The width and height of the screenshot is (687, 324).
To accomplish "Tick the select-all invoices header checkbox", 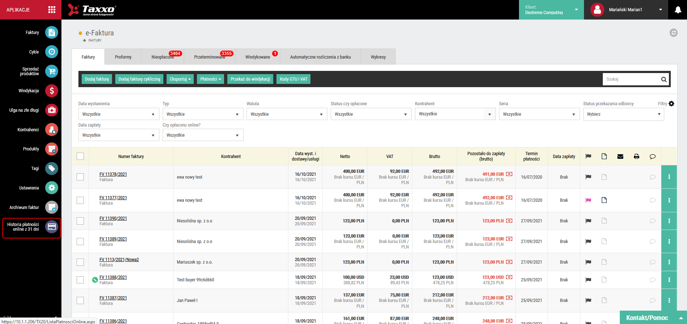I will [80, 156].
